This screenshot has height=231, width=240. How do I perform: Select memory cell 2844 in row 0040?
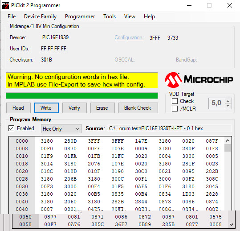[x=141, y=202]
